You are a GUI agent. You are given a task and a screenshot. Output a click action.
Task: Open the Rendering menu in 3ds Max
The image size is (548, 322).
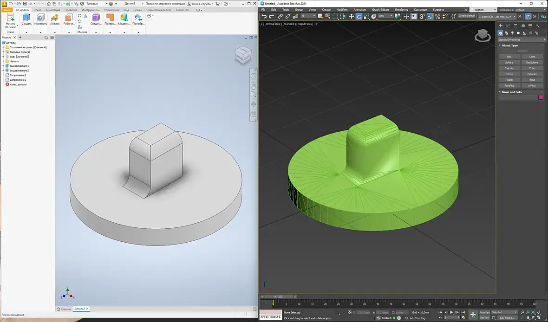click(401, 9)
